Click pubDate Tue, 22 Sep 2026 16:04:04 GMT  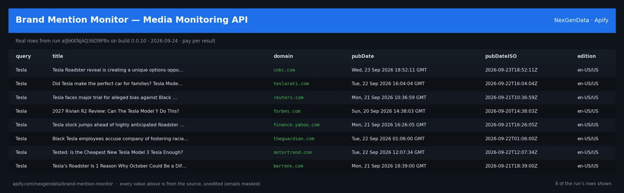click(x=388, y=84)
